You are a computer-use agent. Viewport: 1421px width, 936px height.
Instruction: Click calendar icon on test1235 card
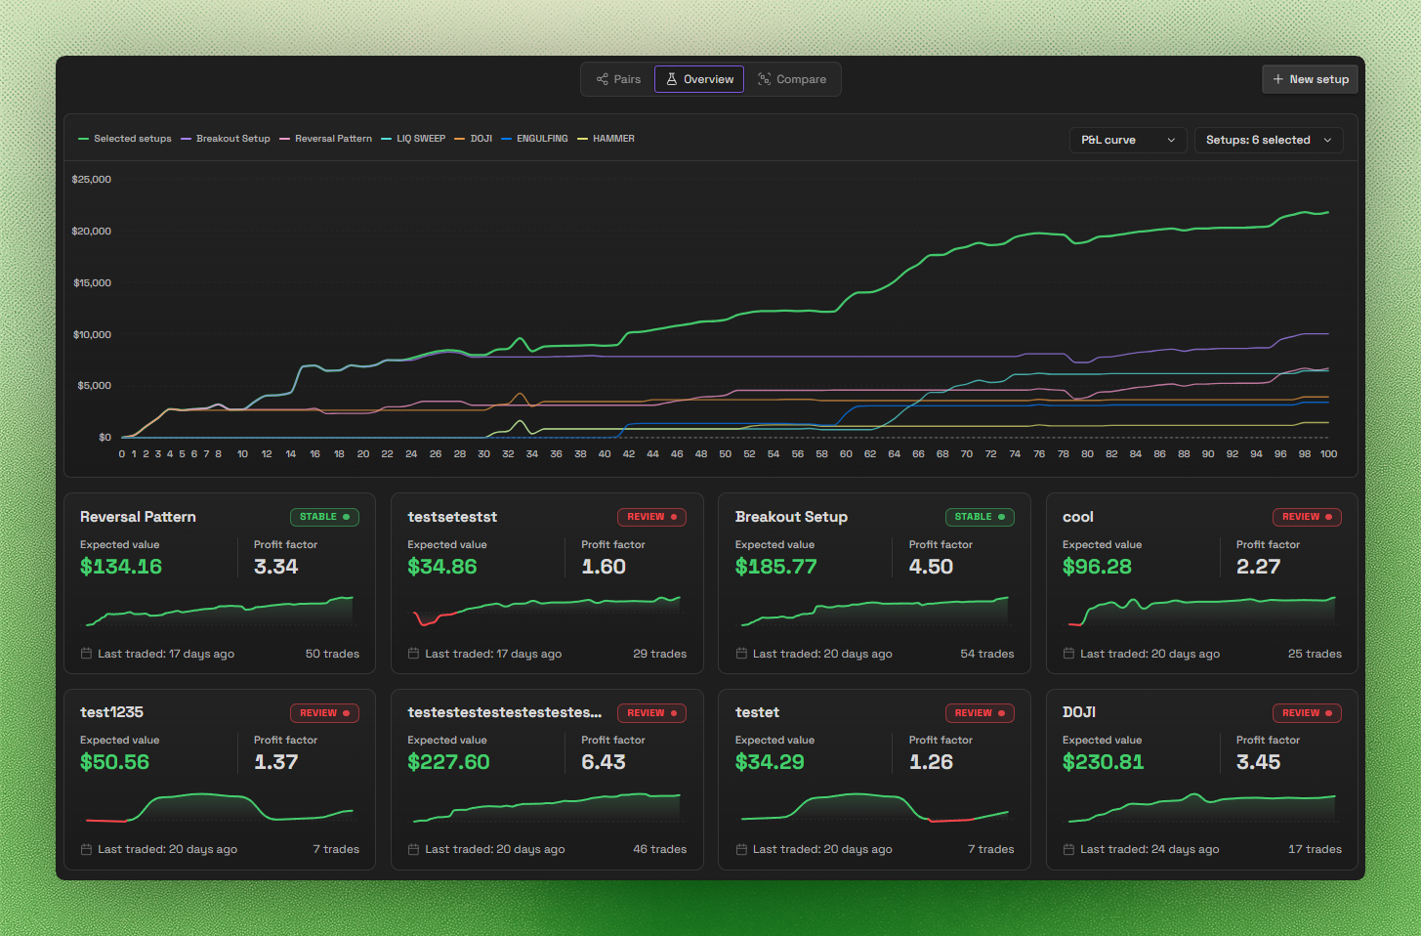point(86,849)
